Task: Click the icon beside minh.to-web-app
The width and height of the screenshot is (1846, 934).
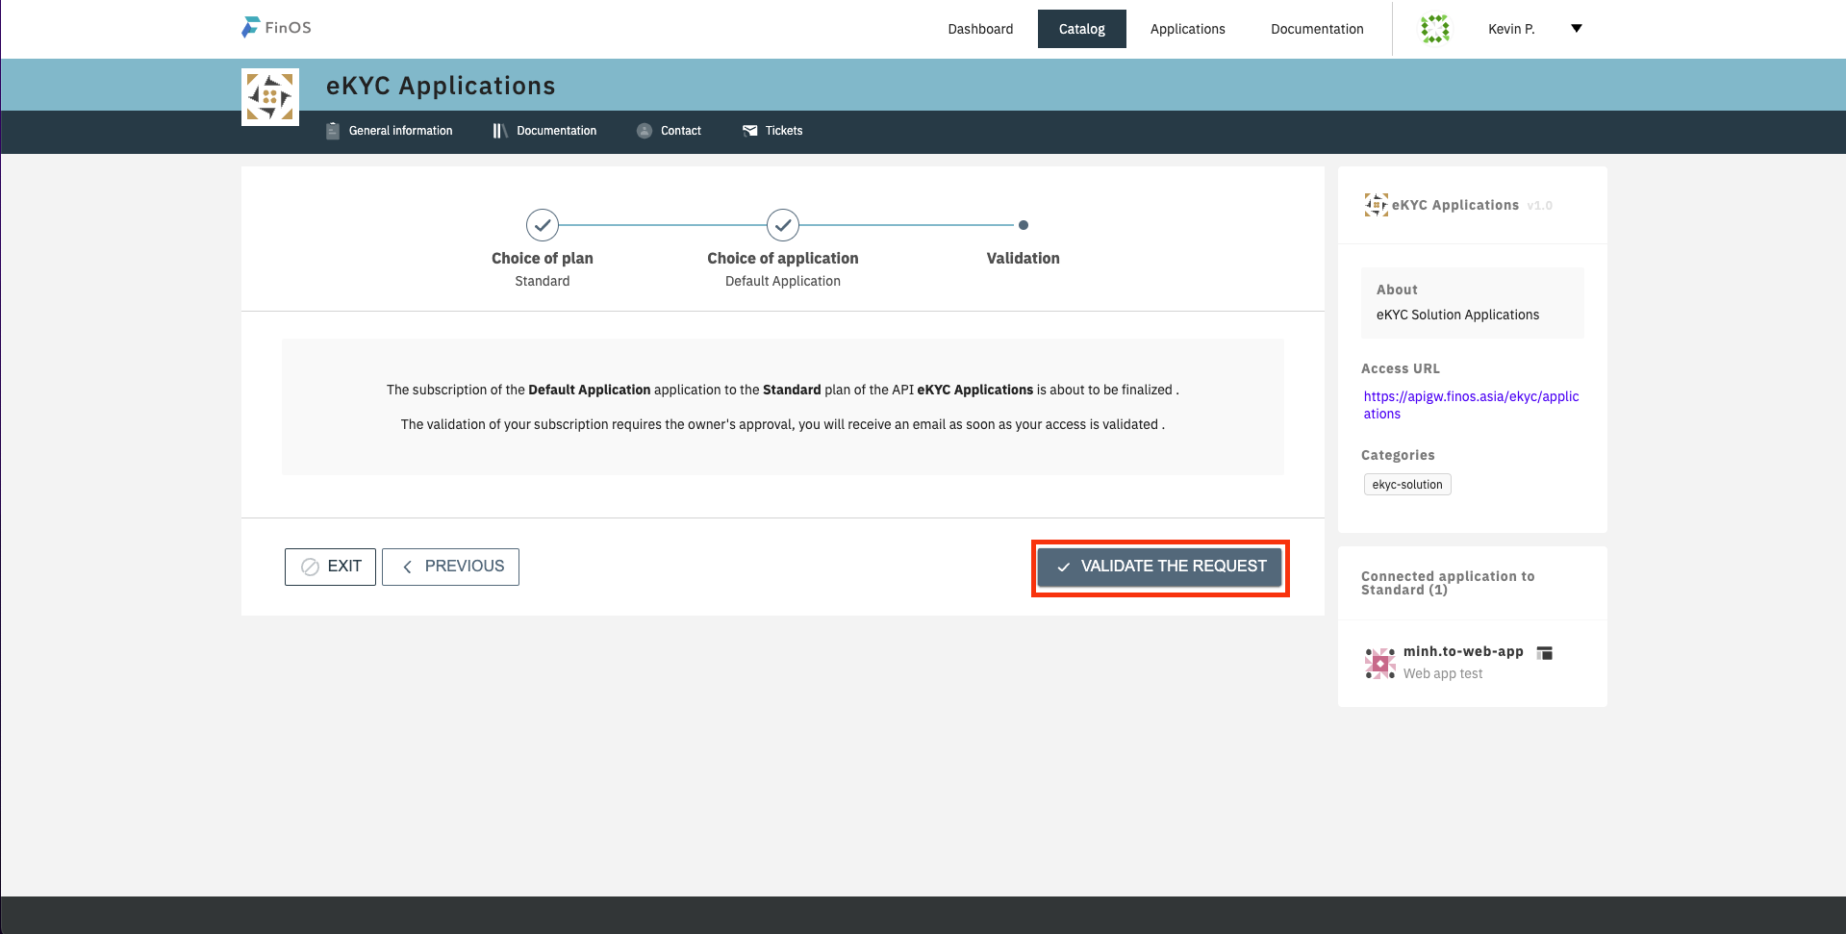Action: click(x=1545, y=653)
